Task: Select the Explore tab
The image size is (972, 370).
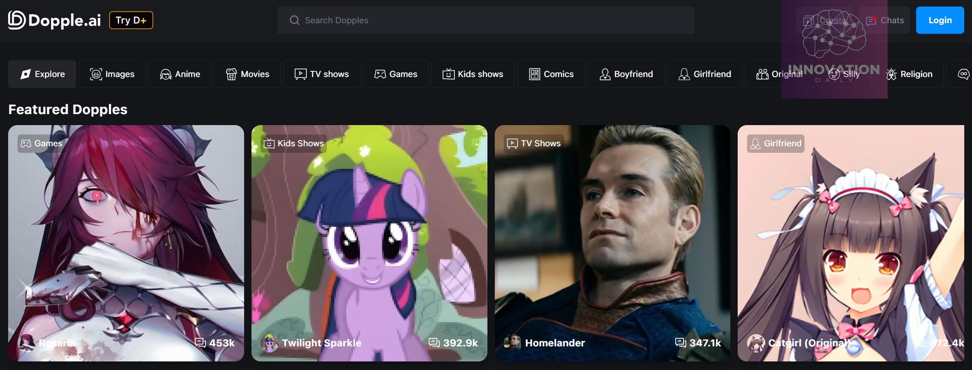Action: point(42,74)
